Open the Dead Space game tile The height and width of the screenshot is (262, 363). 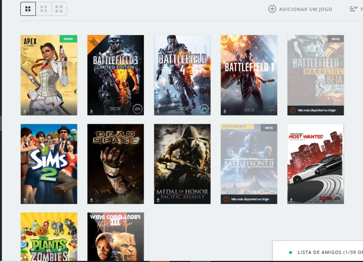tap(116, 164)
